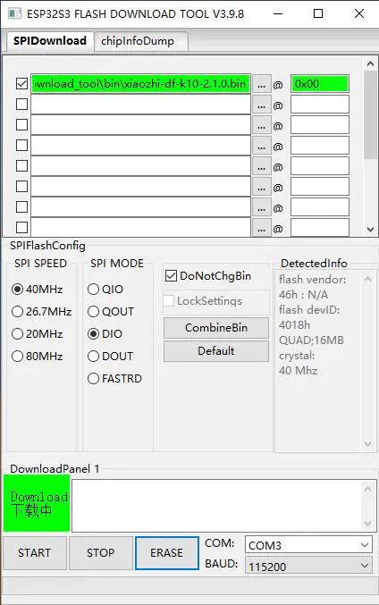The image size is (379, 605).
Task: Choose DIO SPI mode
Action: click(x=105, y=333)
